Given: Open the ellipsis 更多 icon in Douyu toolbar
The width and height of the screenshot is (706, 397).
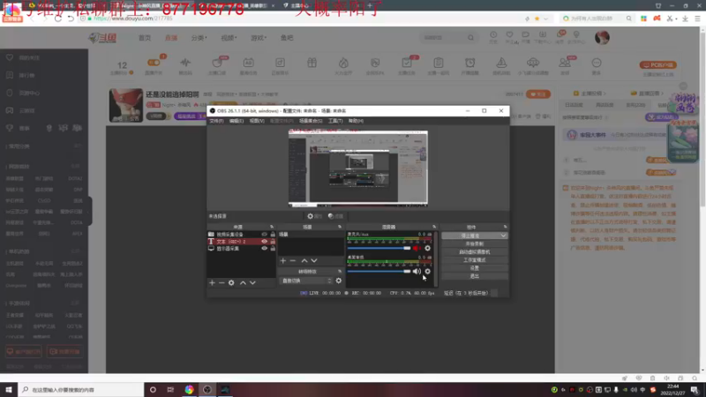Looking at the screenshot, I should (597, 63).
